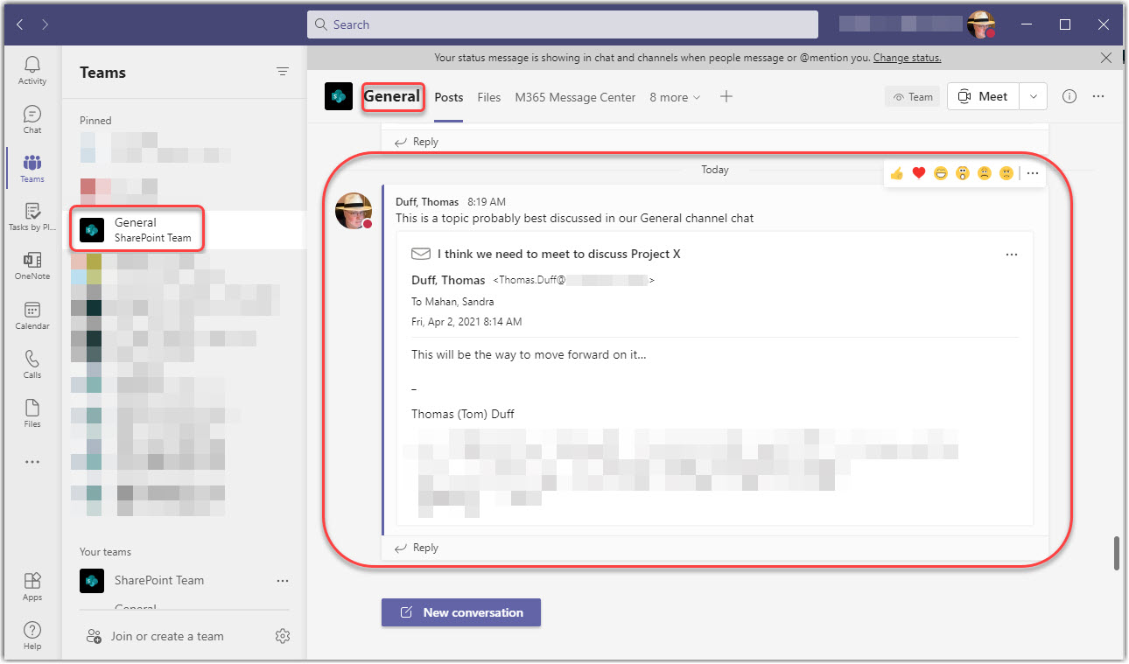Viewport: 1129px width, 664px height.
Task: React with thumbs up to the message
Action: point(896,172)
